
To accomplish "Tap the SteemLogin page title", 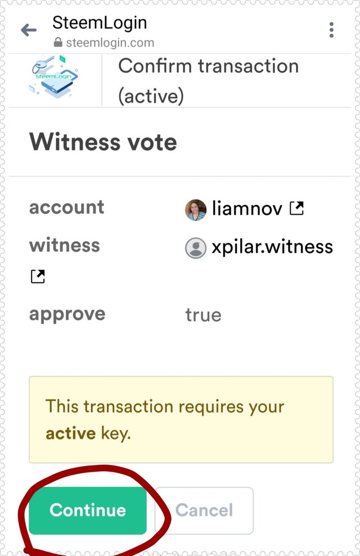I will pyautogui.click(x=100, y=23).
